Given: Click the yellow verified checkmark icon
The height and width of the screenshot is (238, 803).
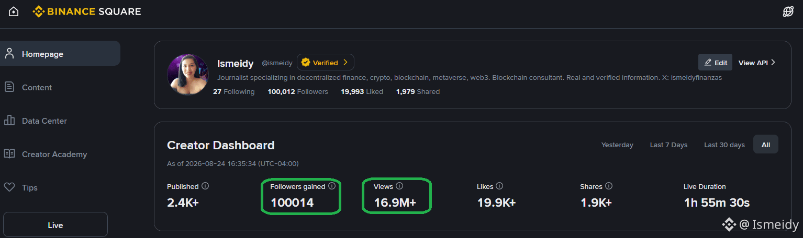Looking at the screenshot, I should [306, 63].
